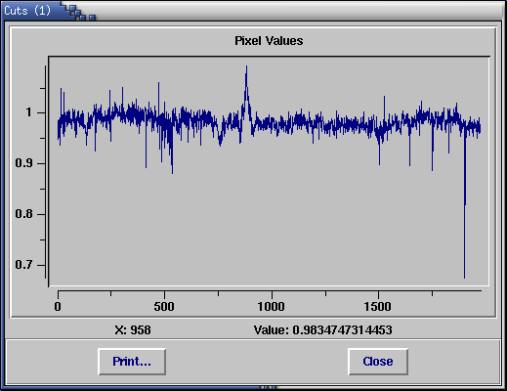
Task: Click the checkered title bar grip icon
Action: click(x=79, y=13)
